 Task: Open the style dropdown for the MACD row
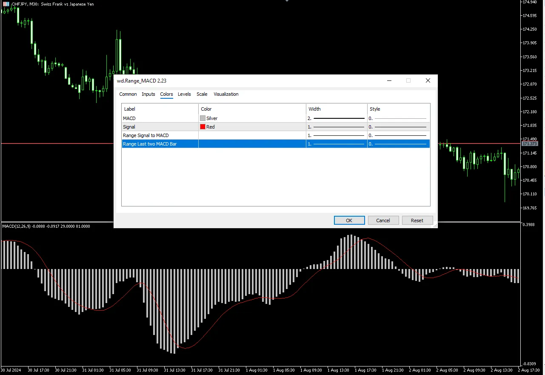click(399, 118)
